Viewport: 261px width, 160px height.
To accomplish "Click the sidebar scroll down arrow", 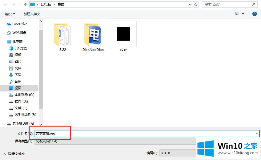I will [41, 125].
